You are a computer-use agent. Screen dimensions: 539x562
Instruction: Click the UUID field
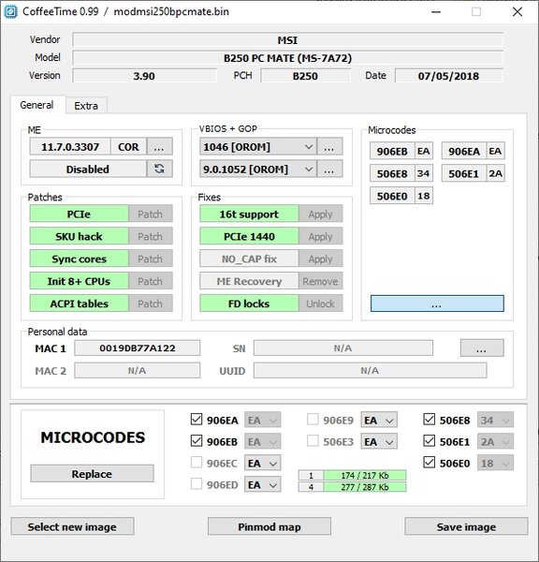370,370
